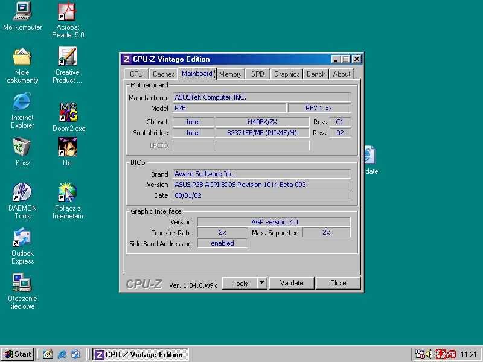
Task: Click the Ver. 1.04.0.w9x version text
Action: coord(193,285)
